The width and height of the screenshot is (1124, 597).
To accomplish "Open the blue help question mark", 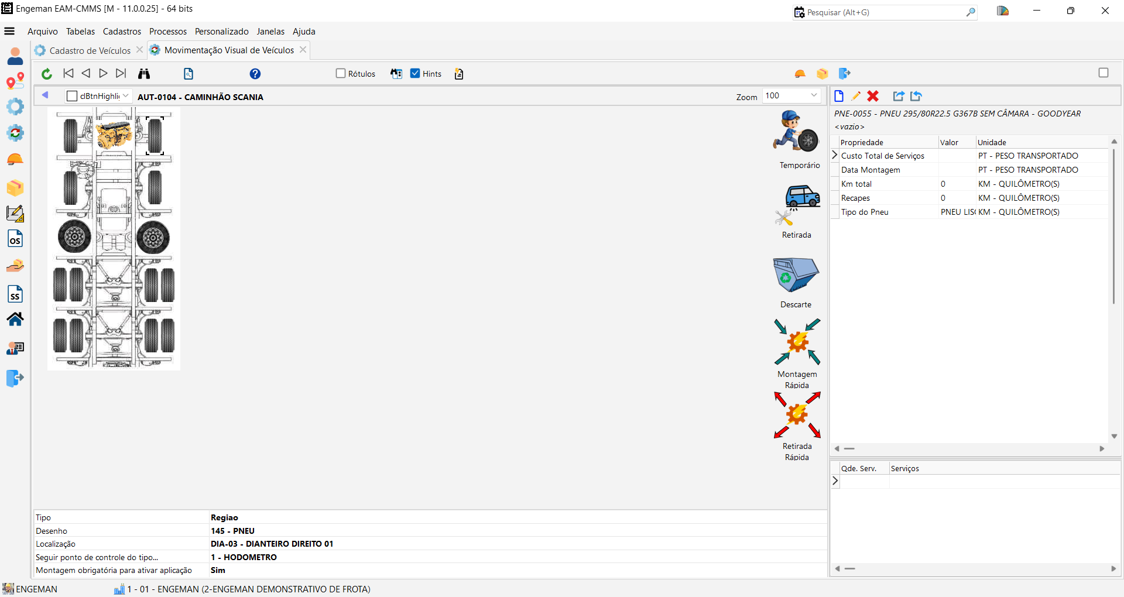I will 255,74.
